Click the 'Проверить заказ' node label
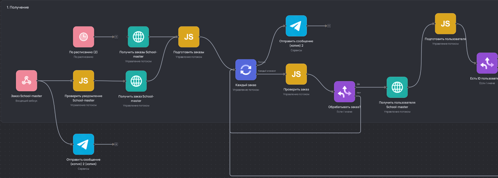498x178 pixels. [x=296, y=90]
